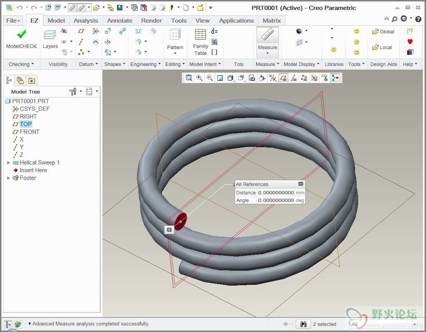The height and width of the screenshot is (332, 426).
Task: Expand the Model Display group dropdown
Action: coord(301,64)
